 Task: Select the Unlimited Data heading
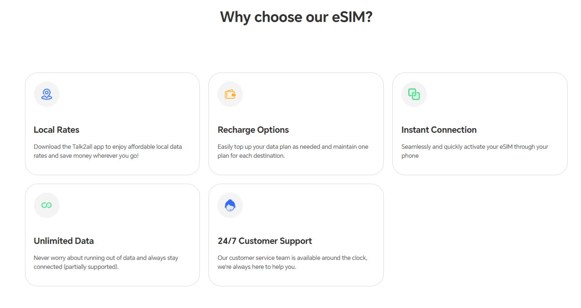coord(64,241)
